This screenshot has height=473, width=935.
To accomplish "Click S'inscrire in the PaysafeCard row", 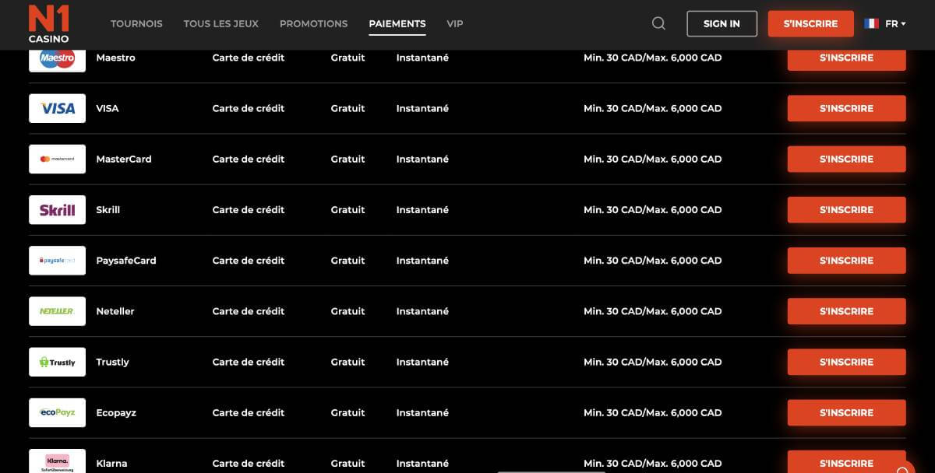I will 846,261.
